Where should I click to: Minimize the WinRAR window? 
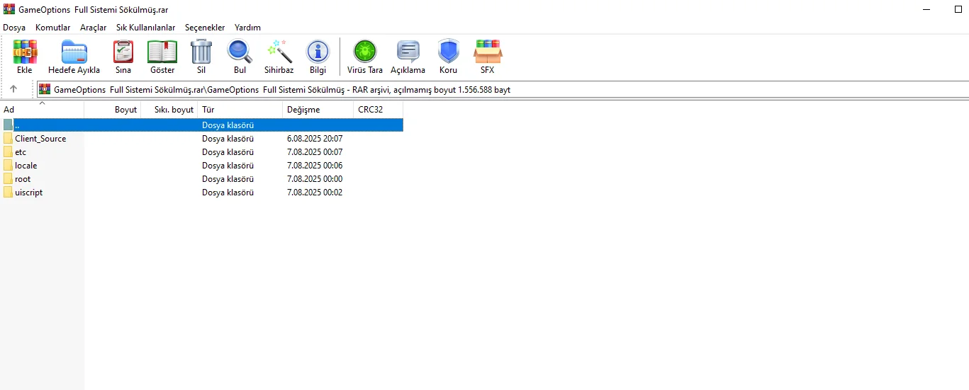pyautogui.click(x=928, y=10)
